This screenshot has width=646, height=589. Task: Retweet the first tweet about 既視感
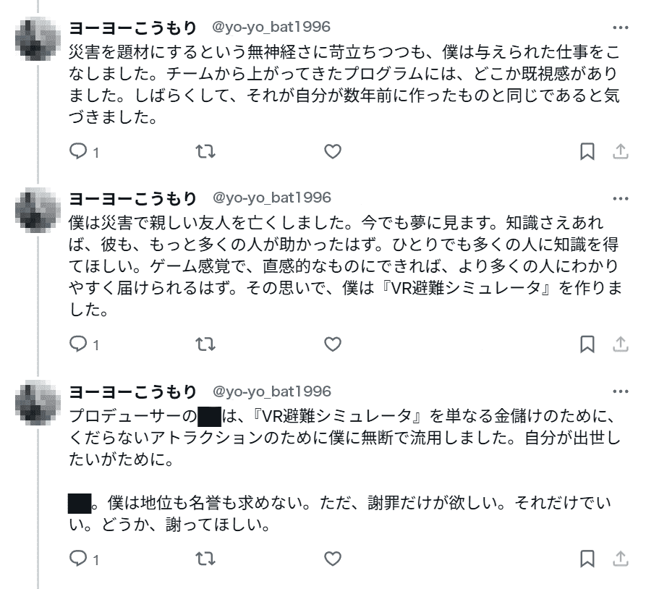coord(206,151)
